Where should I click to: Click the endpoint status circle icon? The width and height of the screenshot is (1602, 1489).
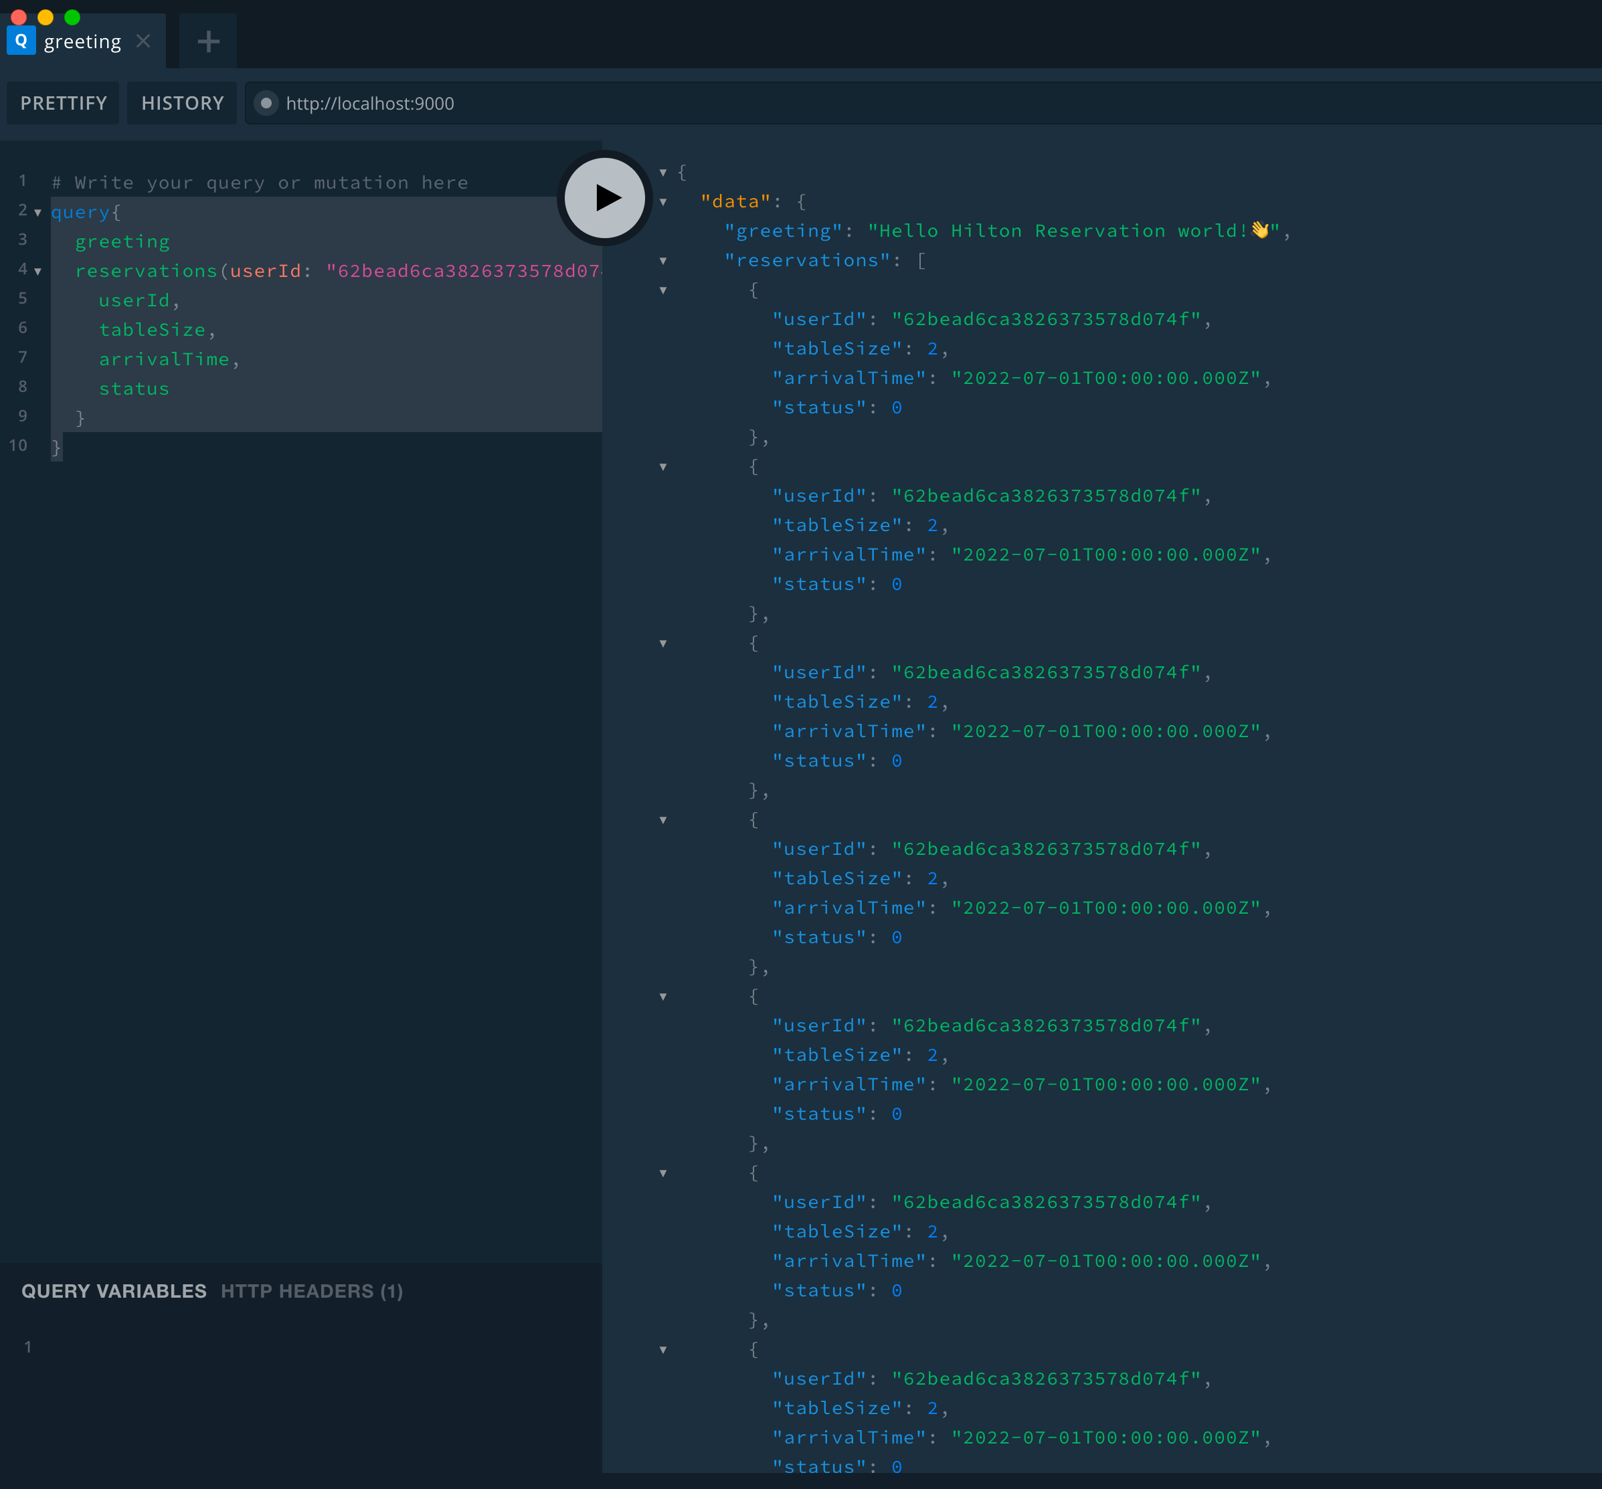(x=266, y=103)
